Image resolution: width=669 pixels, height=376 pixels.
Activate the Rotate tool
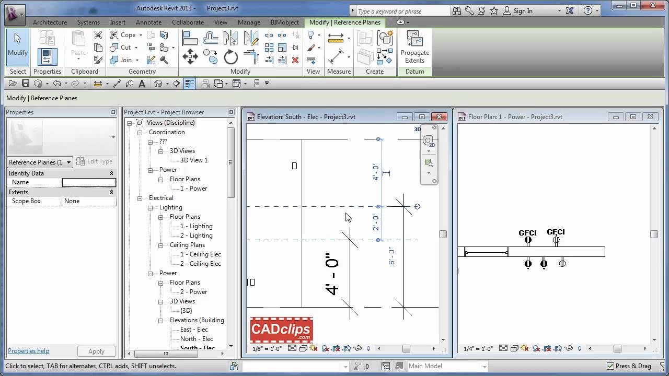[x=230, y=56]
